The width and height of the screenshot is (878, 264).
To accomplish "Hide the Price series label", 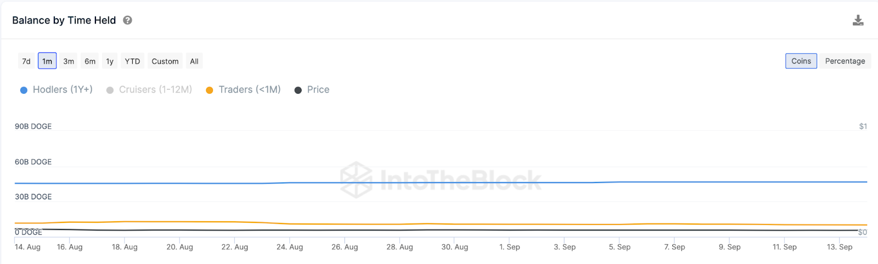I will (x=318, y=90).
